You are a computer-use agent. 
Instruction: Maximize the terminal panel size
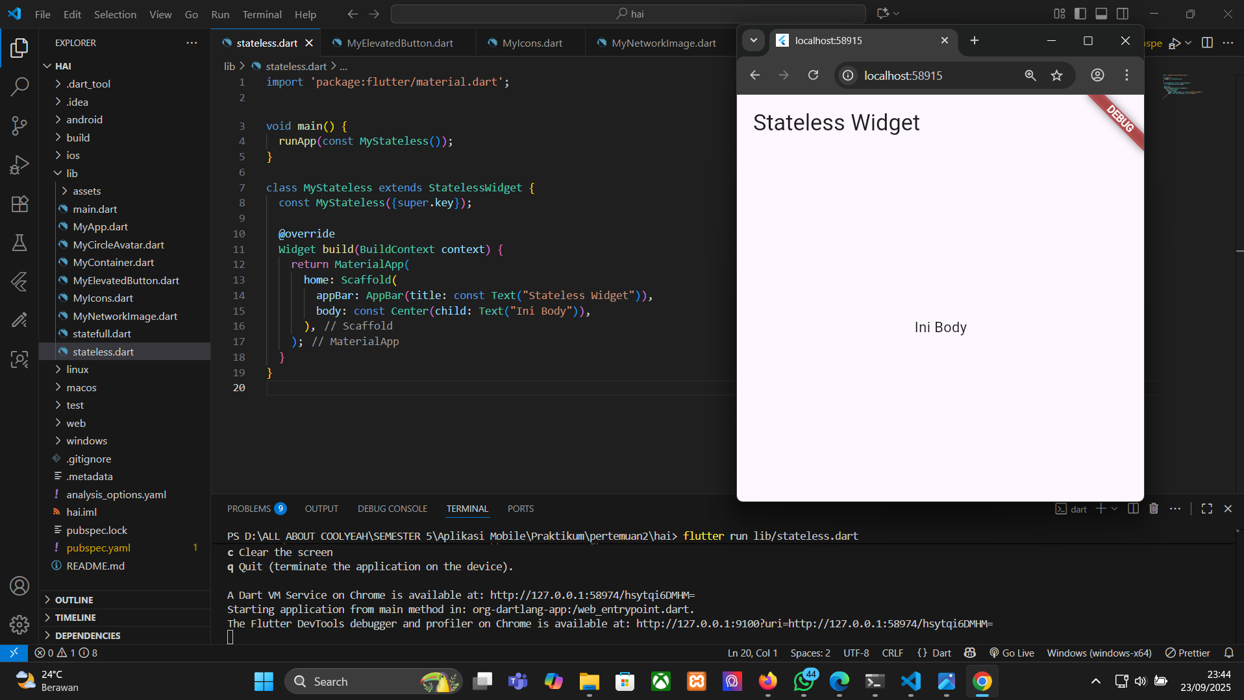(x=1206, y=509)
